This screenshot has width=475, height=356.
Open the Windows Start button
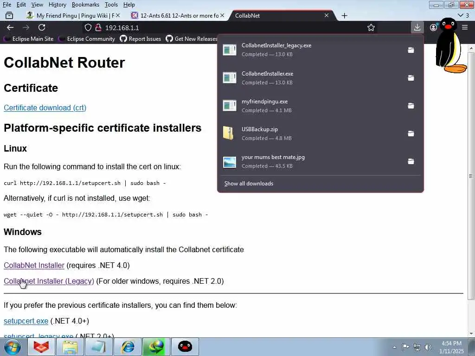pyautogui.click(x=13, y=347)
